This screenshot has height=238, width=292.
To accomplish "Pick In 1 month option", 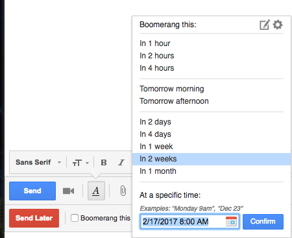I will 158,171.
